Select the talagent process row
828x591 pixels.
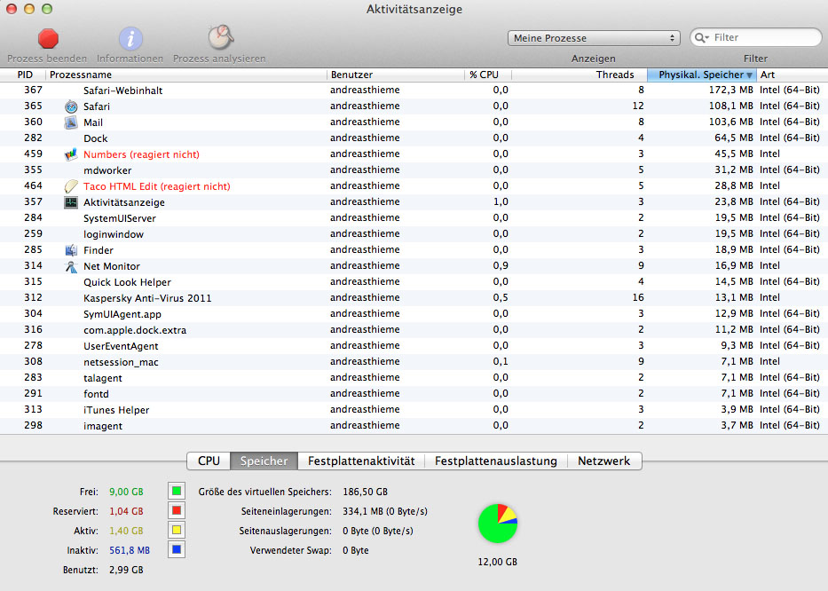(x=414, y=378)
